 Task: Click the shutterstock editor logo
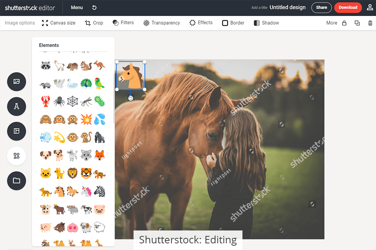30,8
